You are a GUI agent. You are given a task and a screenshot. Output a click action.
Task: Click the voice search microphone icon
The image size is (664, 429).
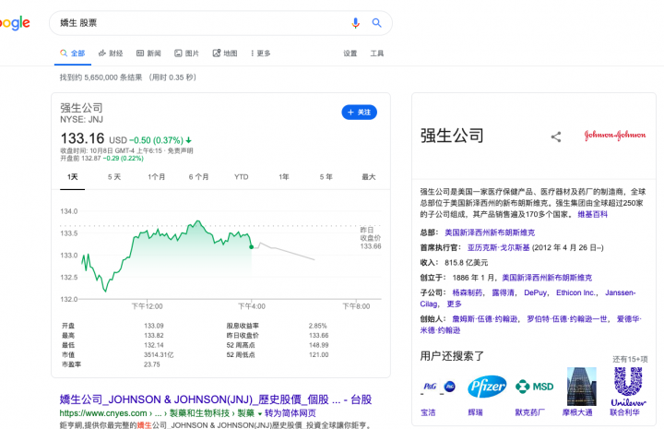tap(355, 23)
